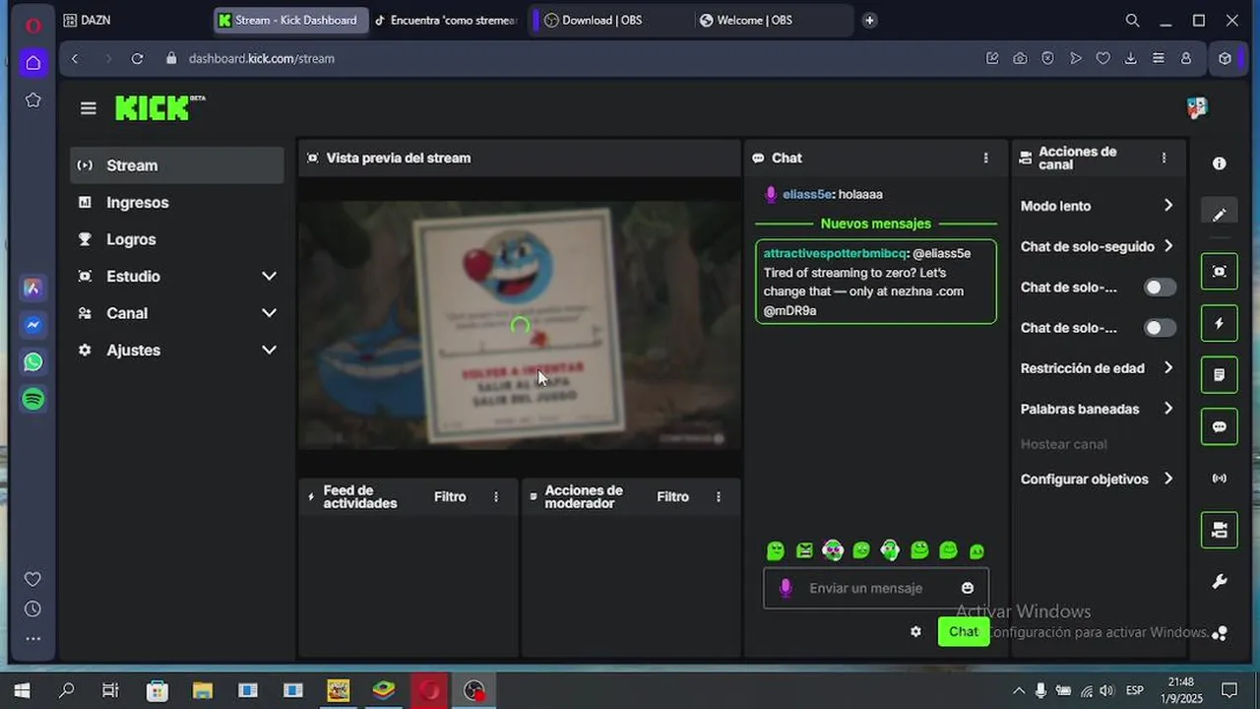This screenshot has height=709, width=1260.
Task: Open Acciones de canal three-dot menu
Action: pos(1165,158)
